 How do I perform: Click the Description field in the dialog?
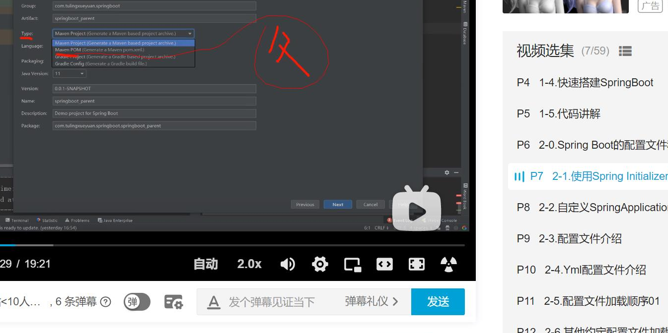pyautogui.click(x=154, y=113)
